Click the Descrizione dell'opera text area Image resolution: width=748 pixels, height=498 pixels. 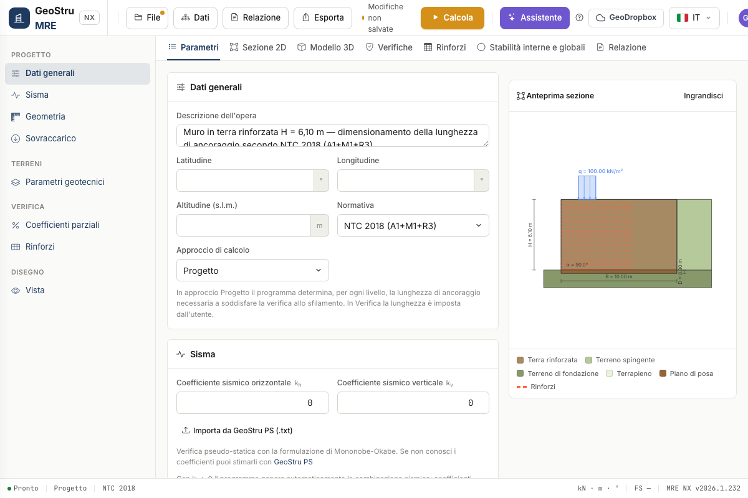click(x=333, y=136)
